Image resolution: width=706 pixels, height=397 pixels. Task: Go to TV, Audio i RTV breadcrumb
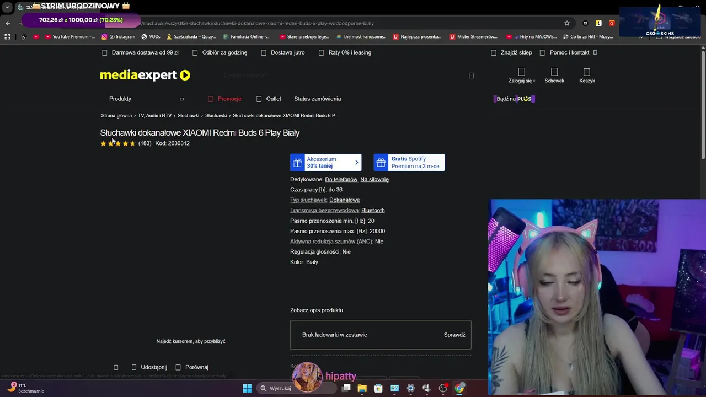click(x=154, y=116)
